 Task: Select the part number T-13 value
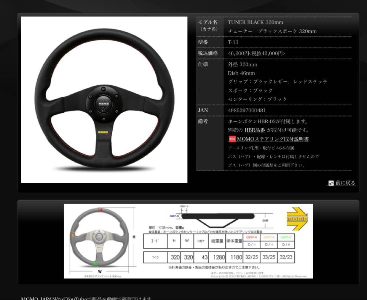click(233, 42)
